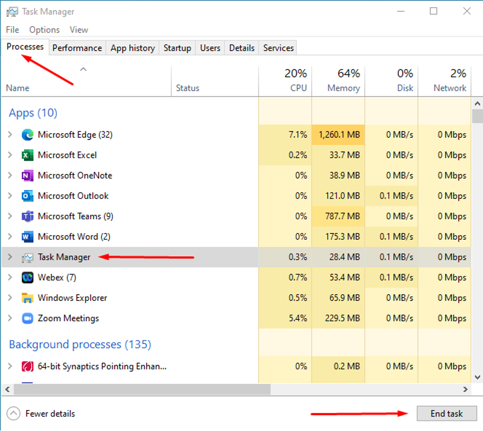Click the Task Manager title bar icon
The height and width of the screenshot is (431, 483).
point(12,12)
